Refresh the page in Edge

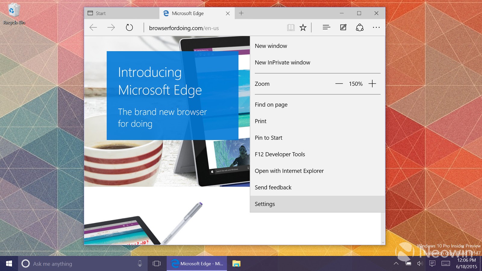click(129, 28)
